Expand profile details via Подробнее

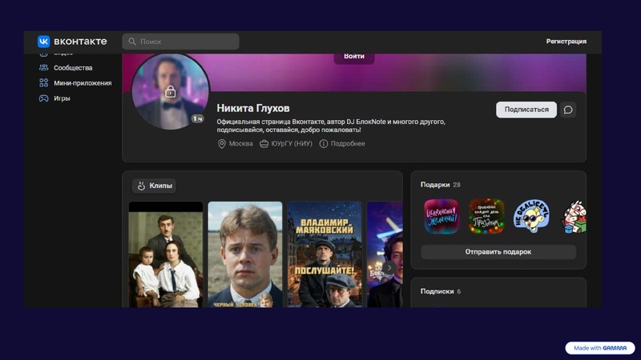click(342, 144)
